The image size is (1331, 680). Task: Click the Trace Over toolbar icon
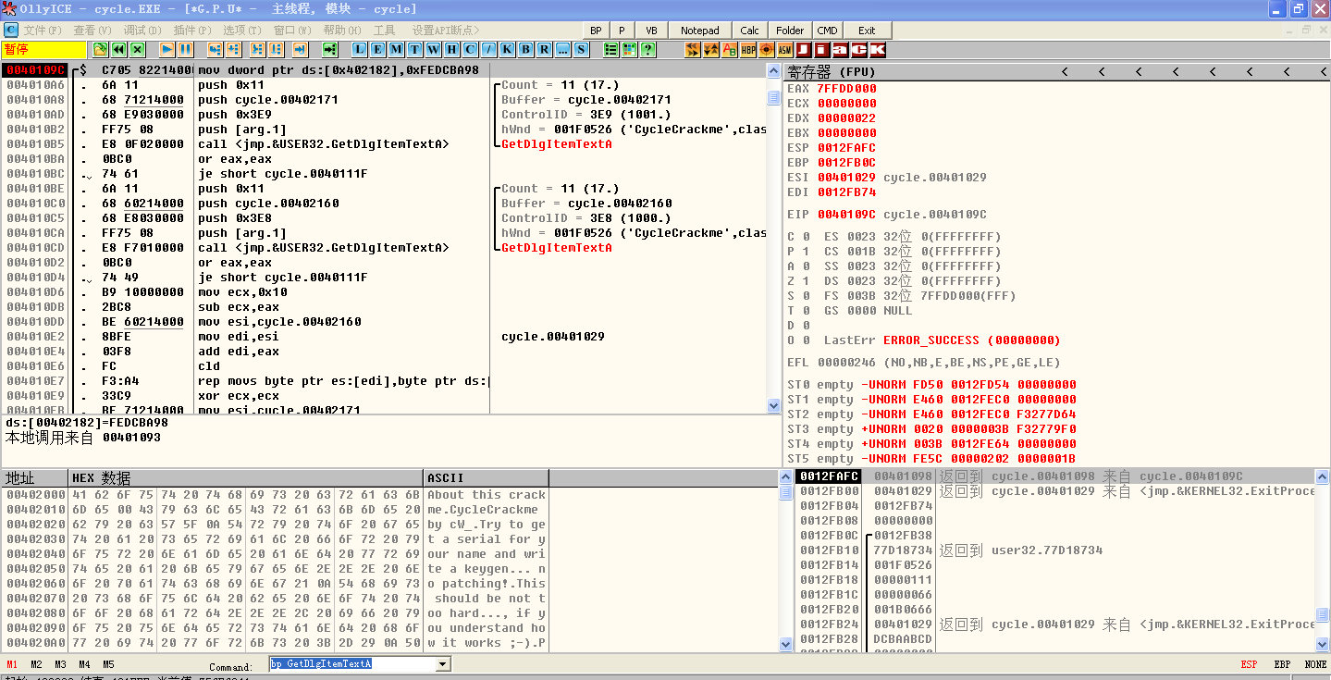[x=276, y=49]
